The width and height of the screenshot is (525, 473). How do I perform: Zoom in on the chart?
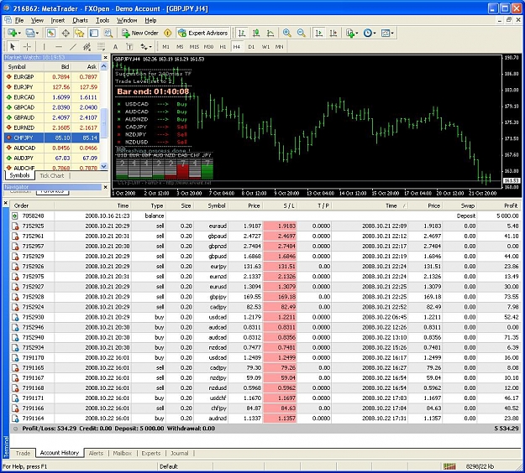coord(287,33)
